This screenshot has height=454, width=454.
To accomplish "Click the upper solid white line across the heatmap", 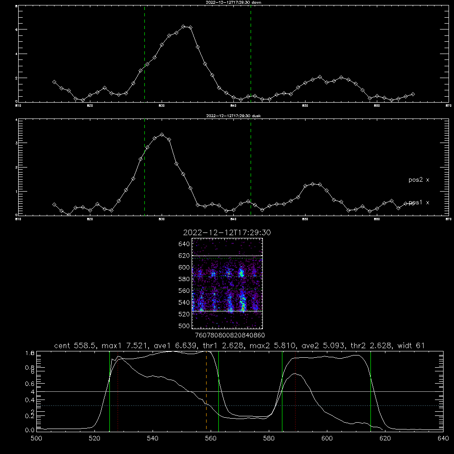I will (227, 256).
